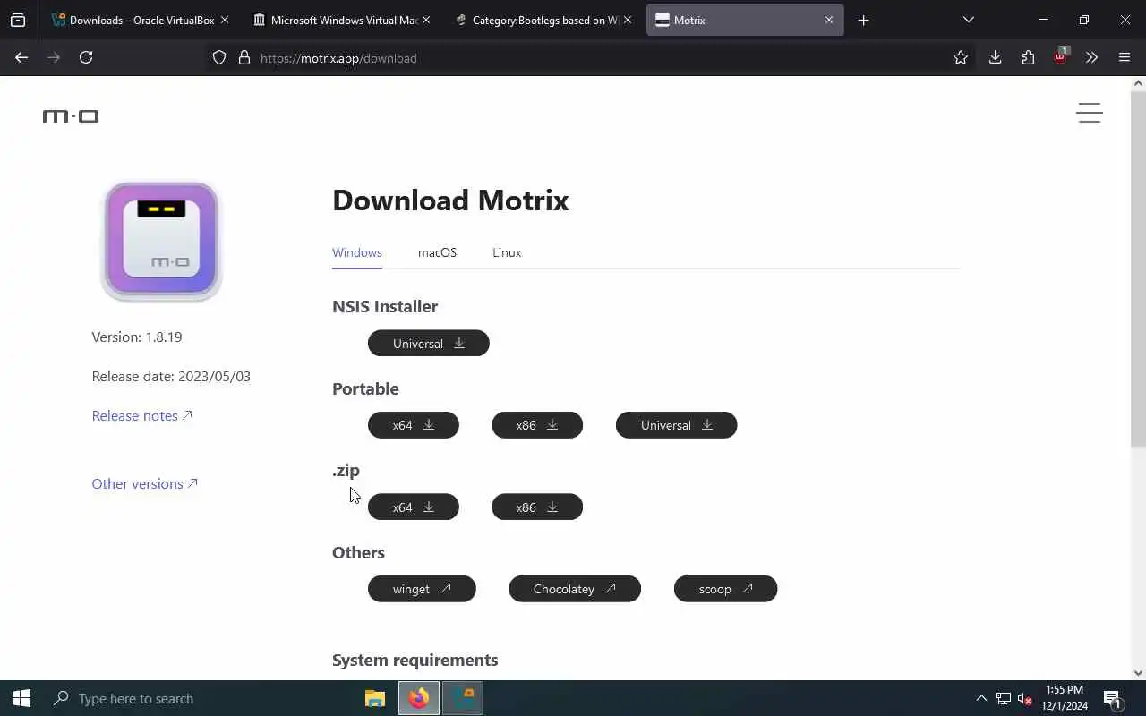Open the notification center icon
The width and height of the screenshot is (1146, 716).
tap(1113, 698)
